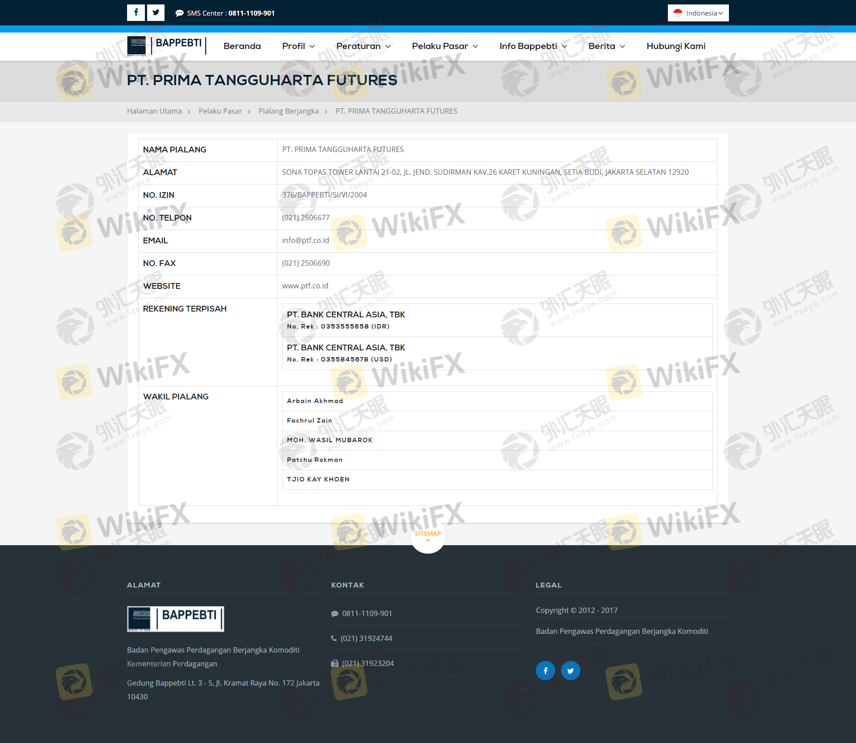This screenshot has height=743, width=856.
Task: Click the round Facebook icon in footer
Action: point(545,670)
